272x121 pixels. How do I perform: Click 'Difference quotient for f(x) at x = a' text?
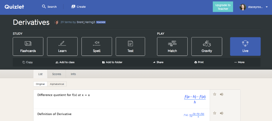(64, 95)
